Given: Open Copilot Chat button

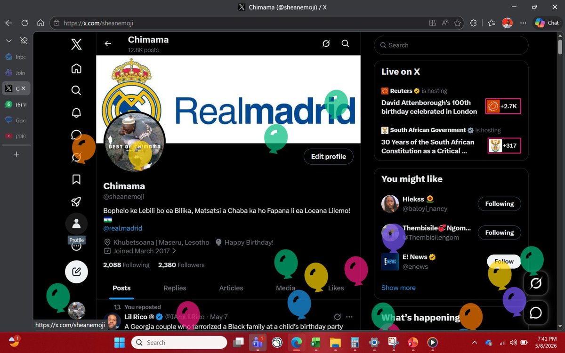Looking at the screenshot, I should [547, 23].
